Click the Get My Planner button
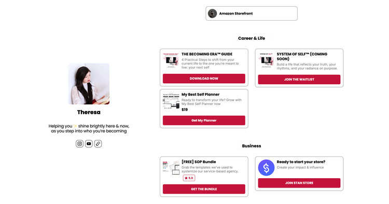Viewport: 389px width, 204px height. 204,120
